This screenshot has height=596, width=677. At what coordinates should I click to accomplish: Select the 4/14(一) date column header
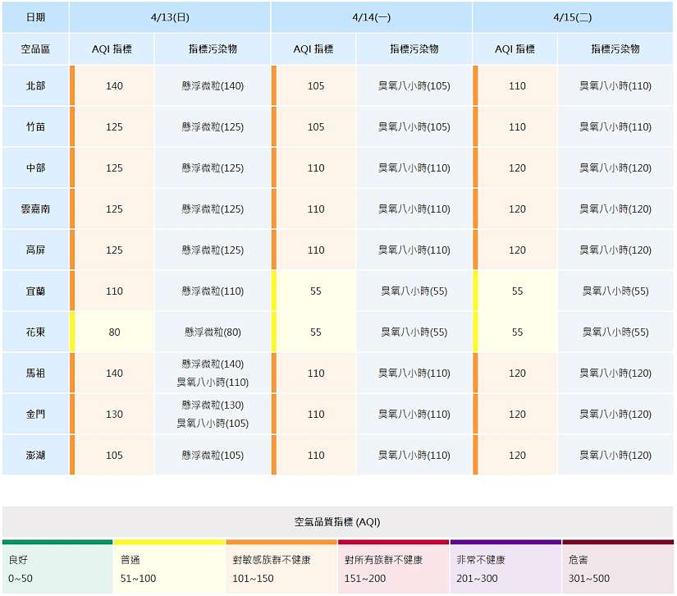click(371, 16)
